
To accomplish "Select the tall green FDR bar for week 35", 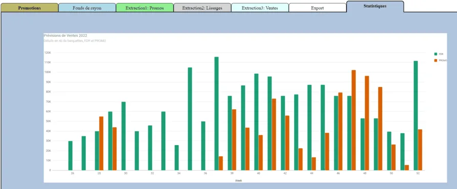I will pyautogui.click(x=190, y=119).
